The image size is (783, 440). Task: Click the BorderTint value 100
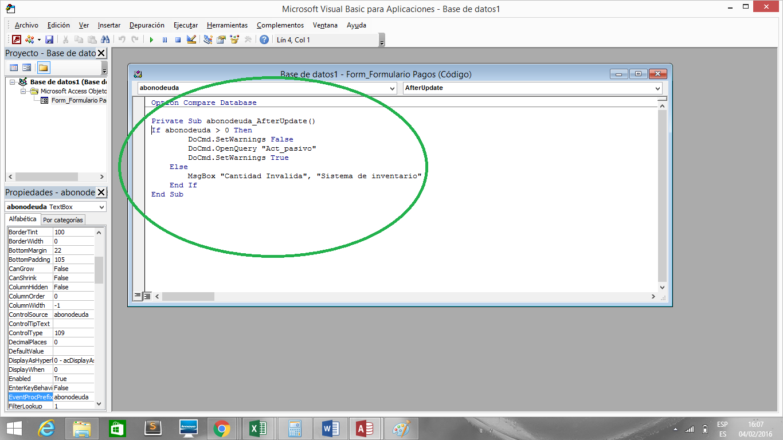pos(73,232)
